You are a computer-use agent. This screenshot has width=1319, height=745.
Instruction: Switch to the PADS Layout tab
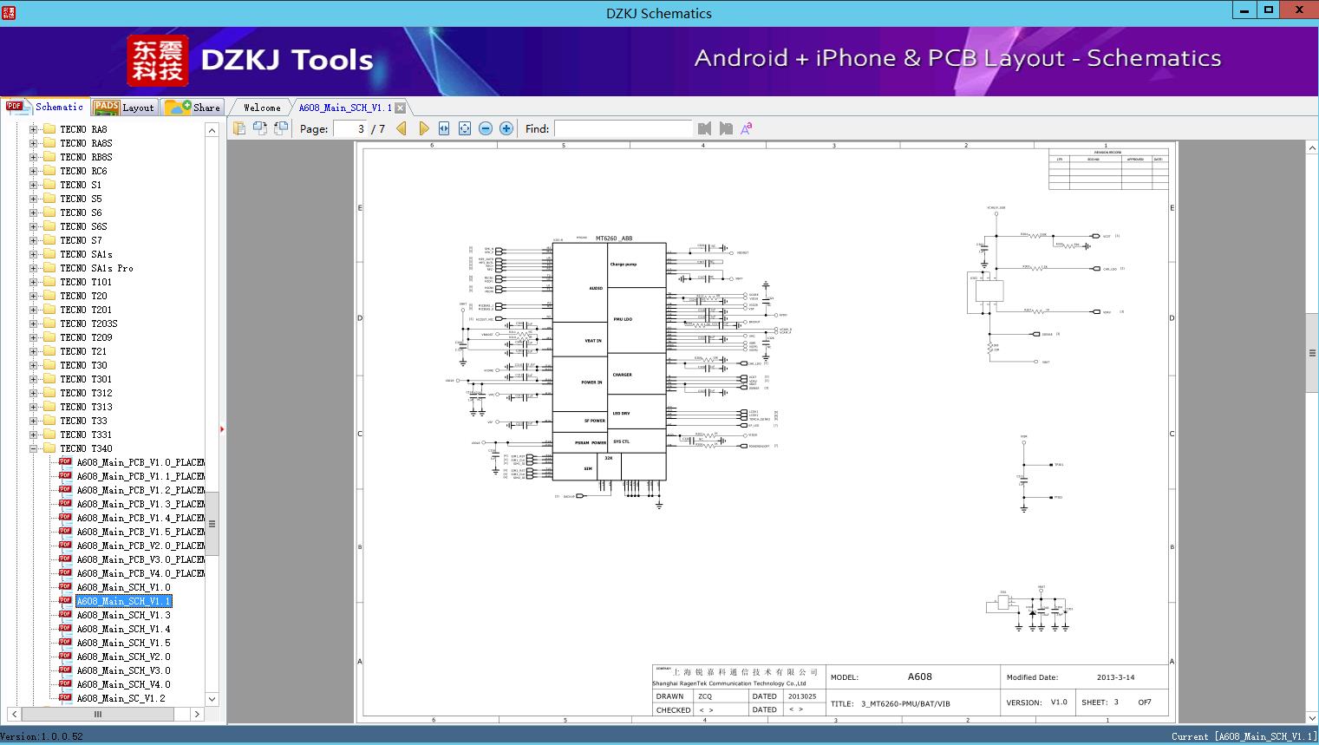tap(124, 108)
